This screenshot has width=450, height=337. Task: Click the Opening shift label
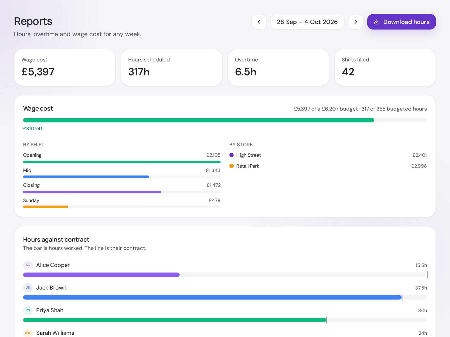[x=32, y=155]
